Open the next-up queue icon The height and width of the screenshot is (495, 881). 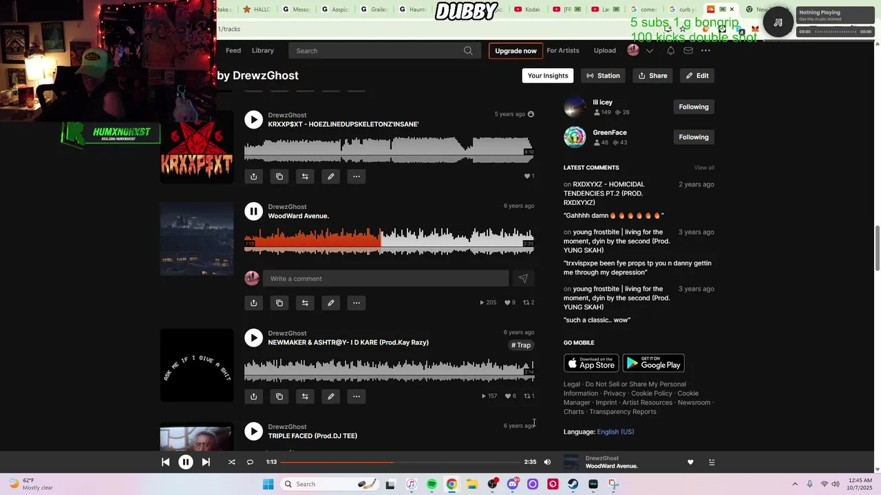[712, 462]
